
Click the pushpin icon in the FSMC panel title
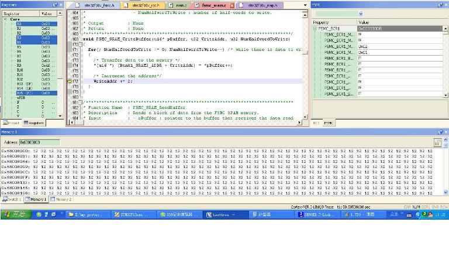pos(440,5)
